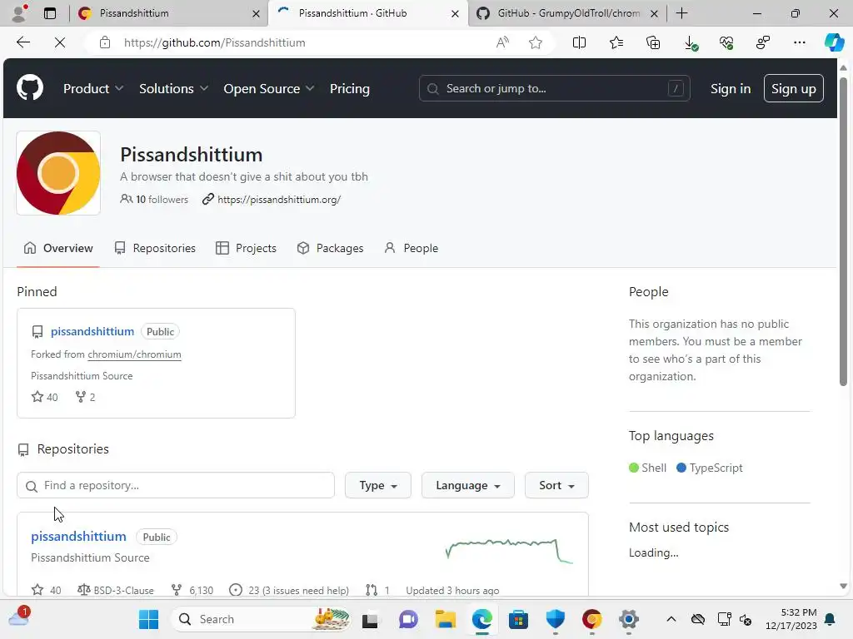Open pissandshittium repo in Repositories list

click(x=78, y=537)
